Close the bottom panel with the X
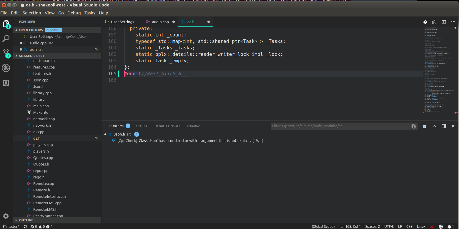This screenshot has width=459, height=229. [453, 126]
